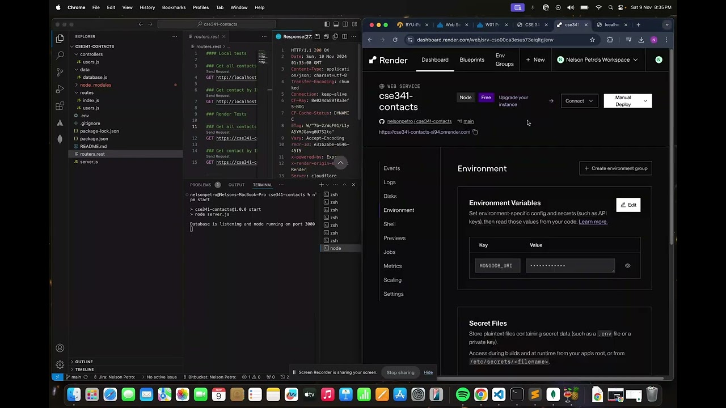Open the Atlassian panel in VS Code activity bar
726x408 pixels.
(x=60, y=123)
